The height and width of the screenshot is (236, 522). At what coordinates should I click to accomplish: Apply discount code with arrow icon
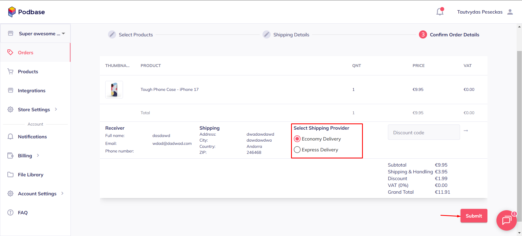pyautogui.click(x=466, y=131)
